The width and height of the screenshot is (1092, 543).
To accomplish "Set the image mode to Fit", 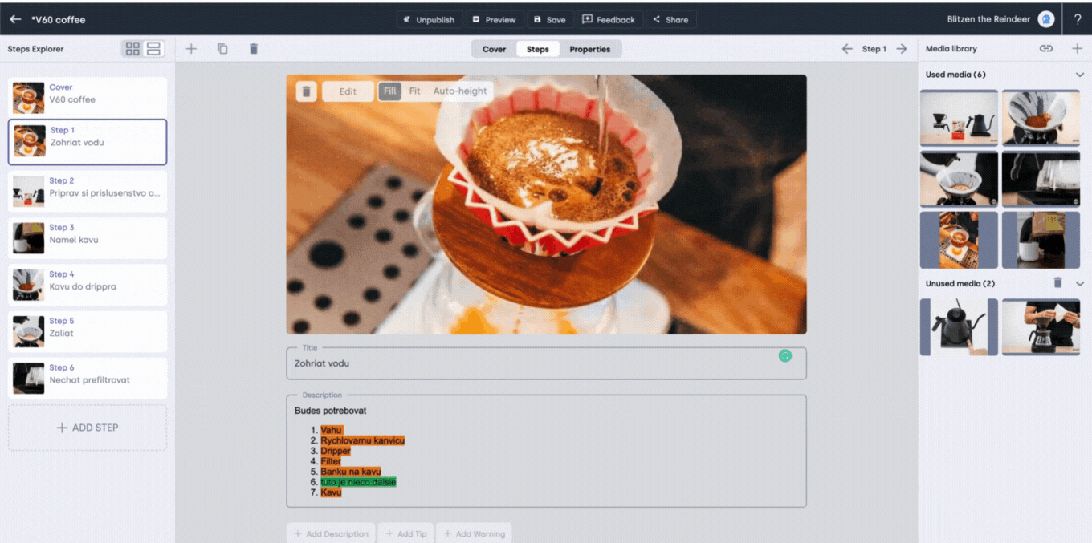I will pyautogui.click(x=414, y=91).
